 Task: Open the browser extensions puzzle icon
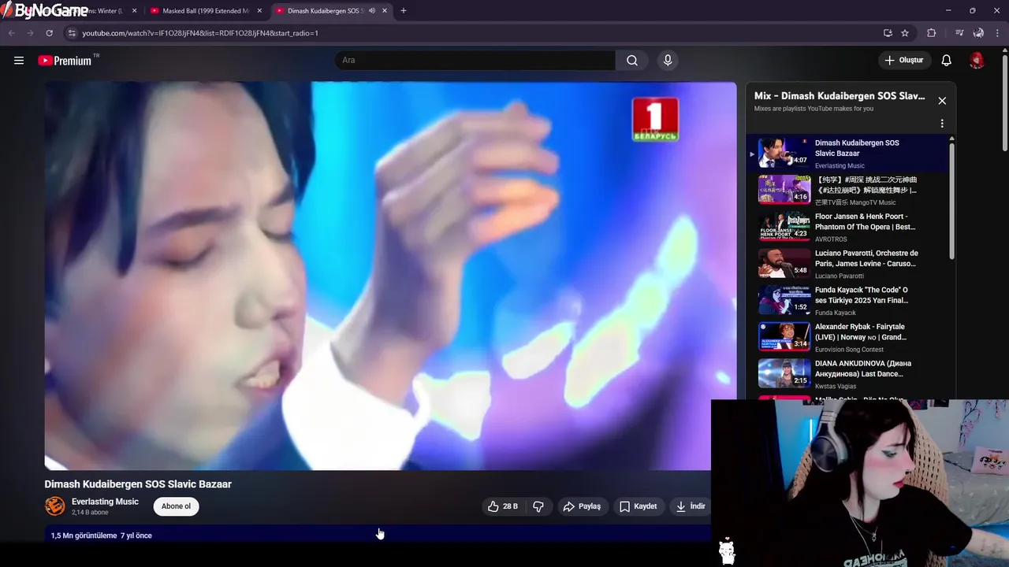(931, 33)
